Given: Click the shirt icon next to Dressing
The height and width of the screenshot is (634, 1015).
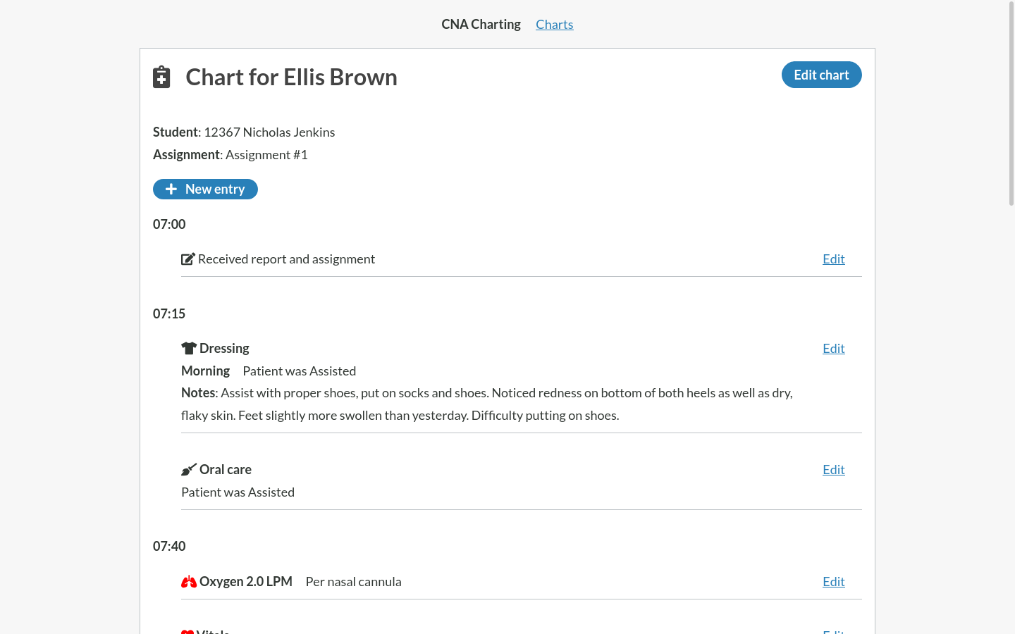Looking at the screenshot, I should (188, 348).
